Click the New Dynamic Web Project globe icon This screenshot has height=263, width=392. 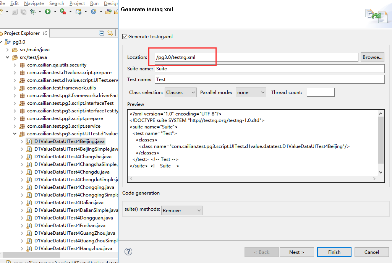point(78,11)
